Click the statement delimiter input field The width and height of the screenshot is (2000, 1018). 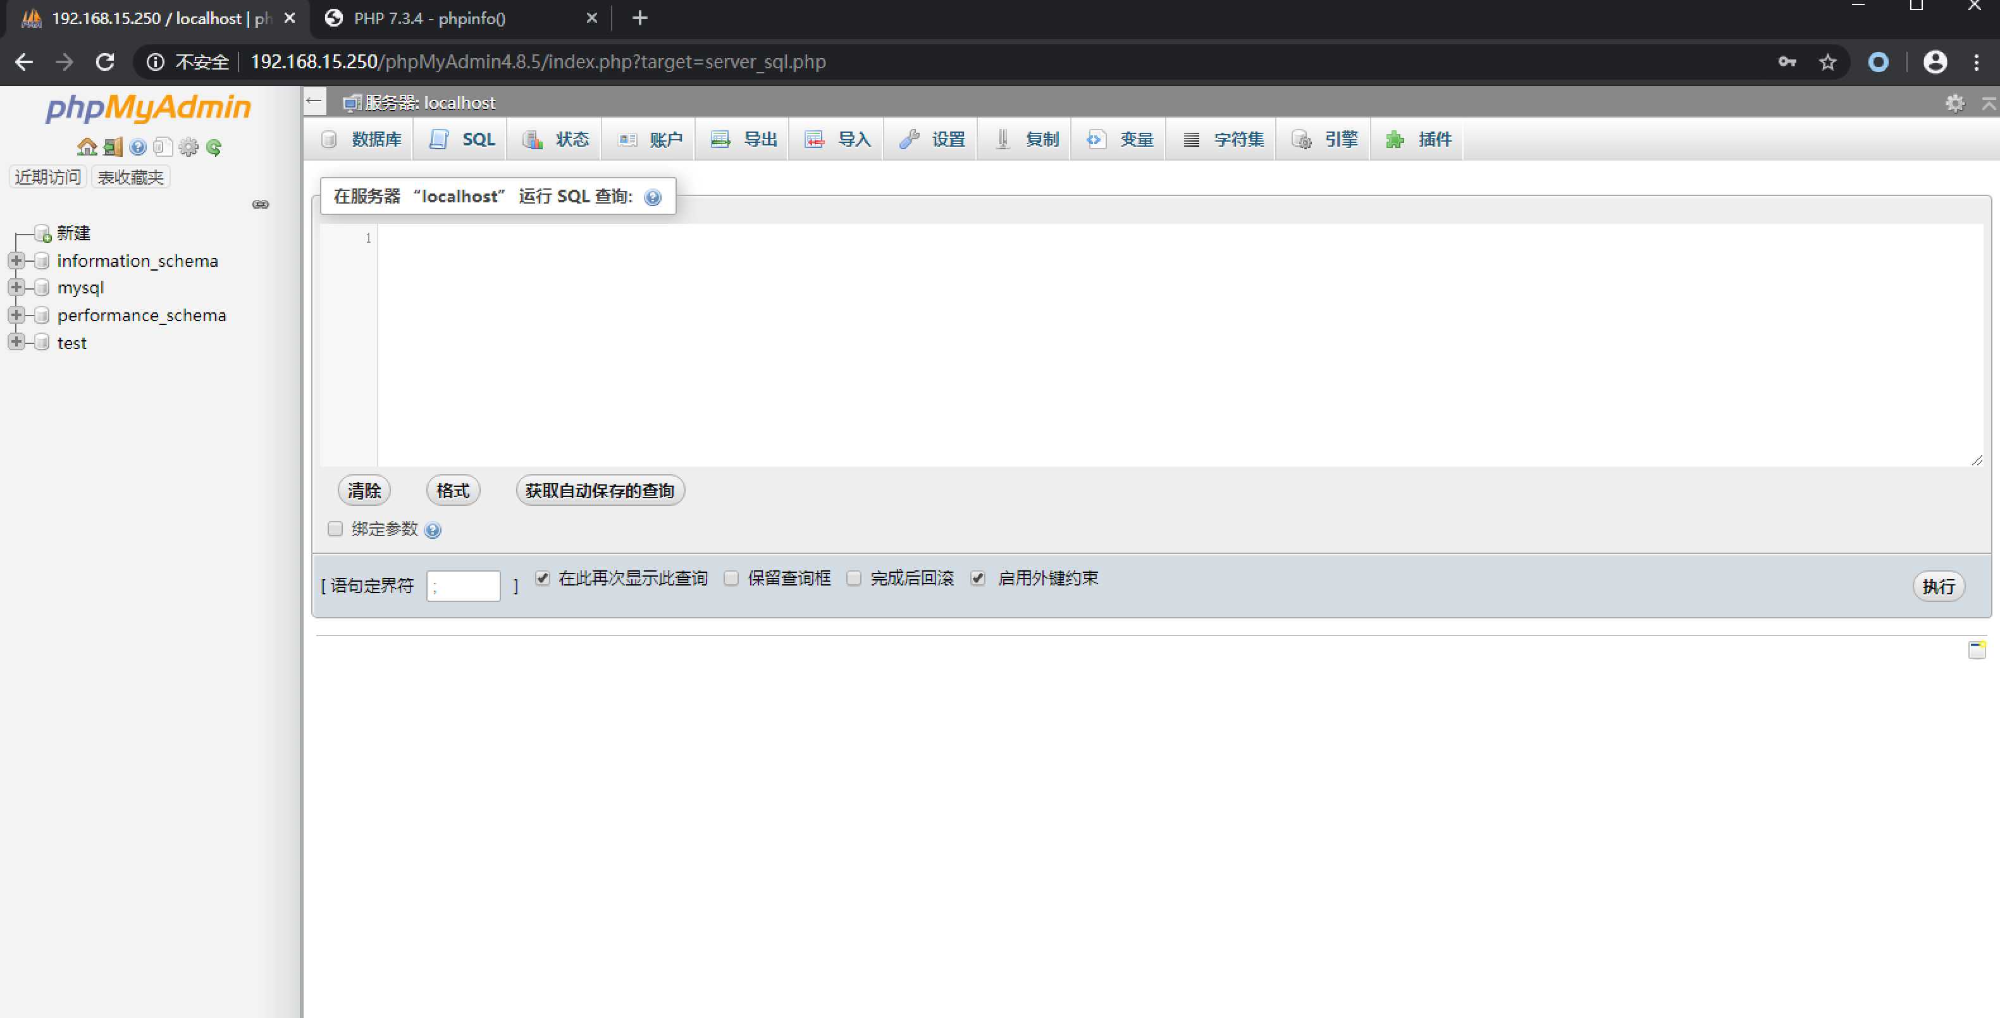(464, 586)
